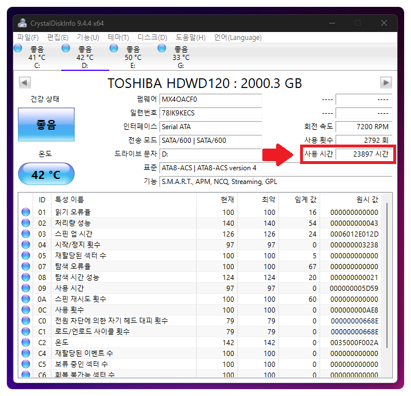
Task: Open the 기능(U) menu
Action: (88, 38)
